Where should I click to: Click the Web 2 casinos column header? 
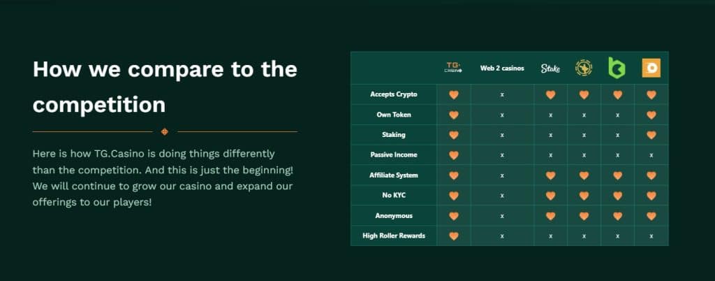coord(502,69)
